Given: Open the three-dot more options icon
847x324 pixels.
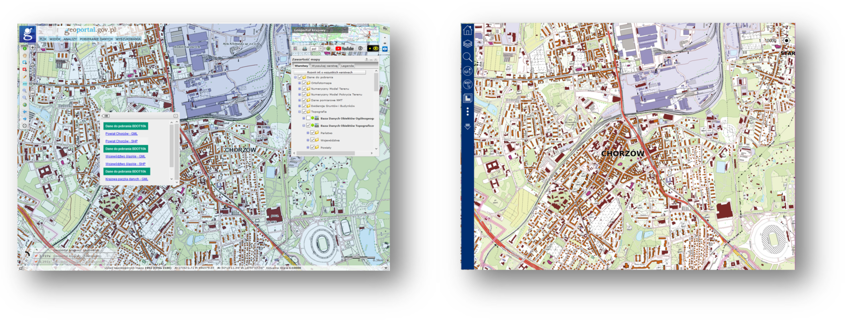Looking at the screenshot, I should 467,112.
